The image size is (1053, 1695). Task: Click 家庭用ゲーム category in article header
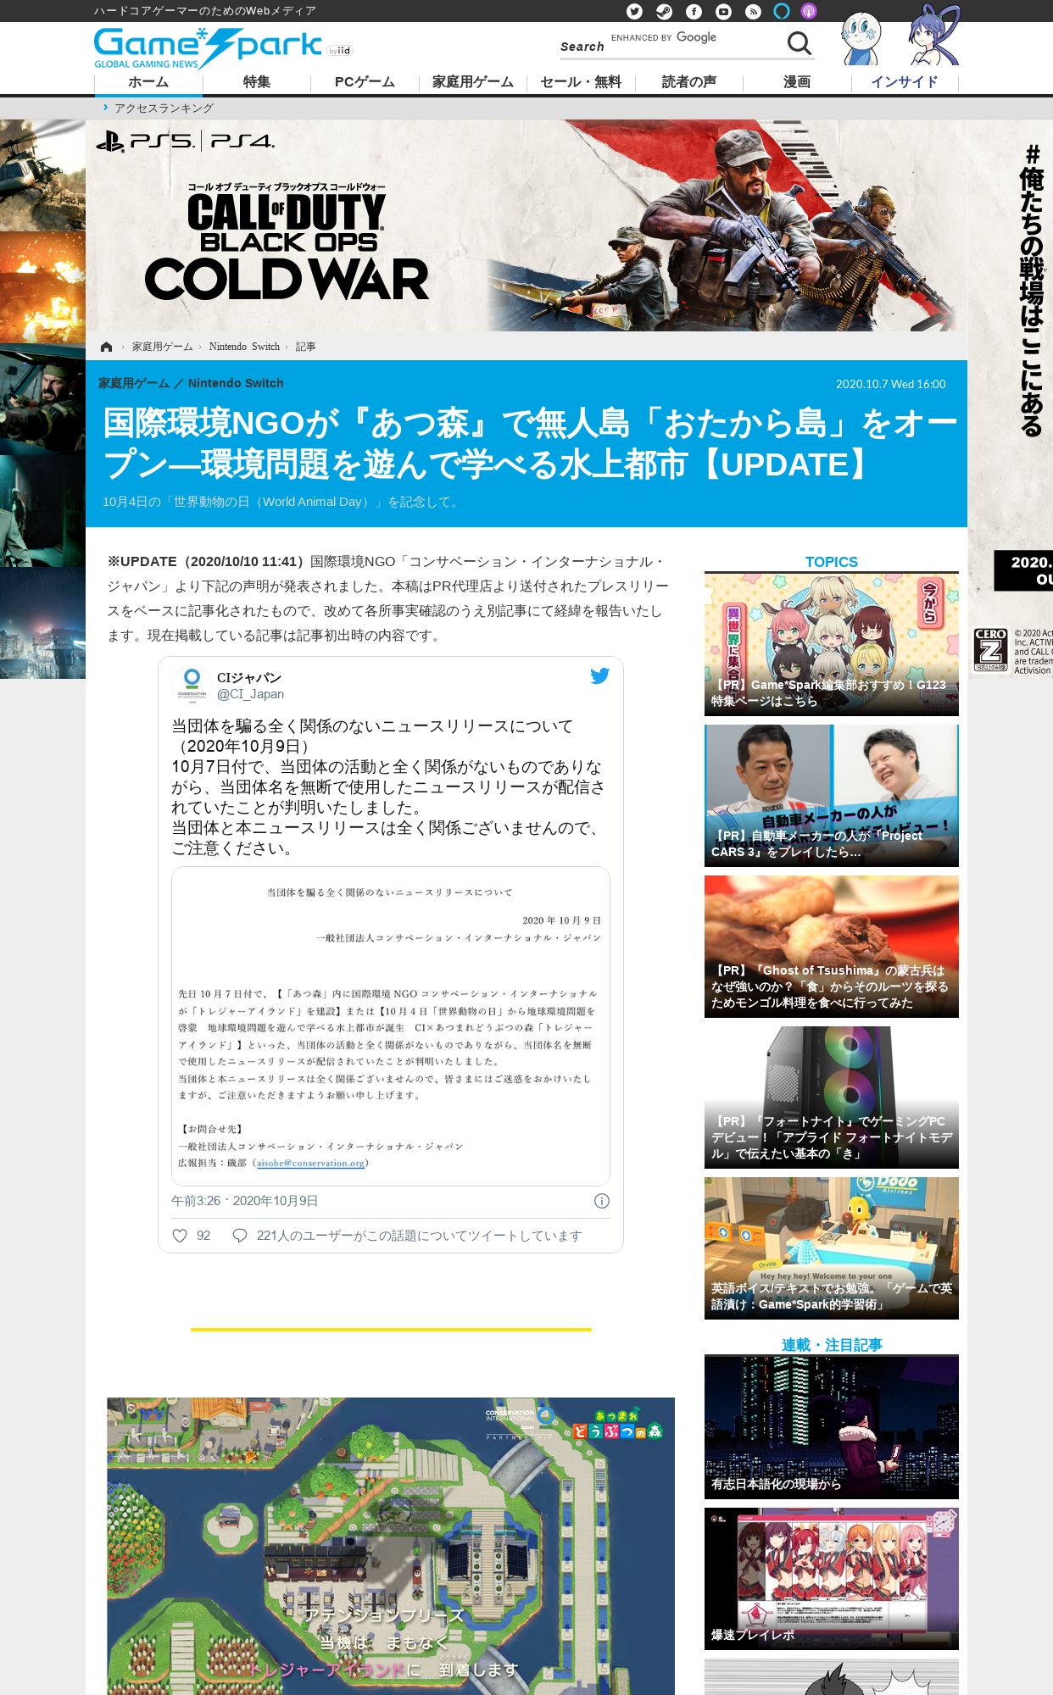(x=134, y=383)
